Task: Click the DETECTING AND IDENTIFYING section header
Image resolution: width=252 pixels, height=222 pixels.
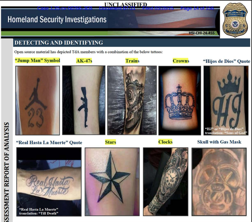Action: pos(59,43)
